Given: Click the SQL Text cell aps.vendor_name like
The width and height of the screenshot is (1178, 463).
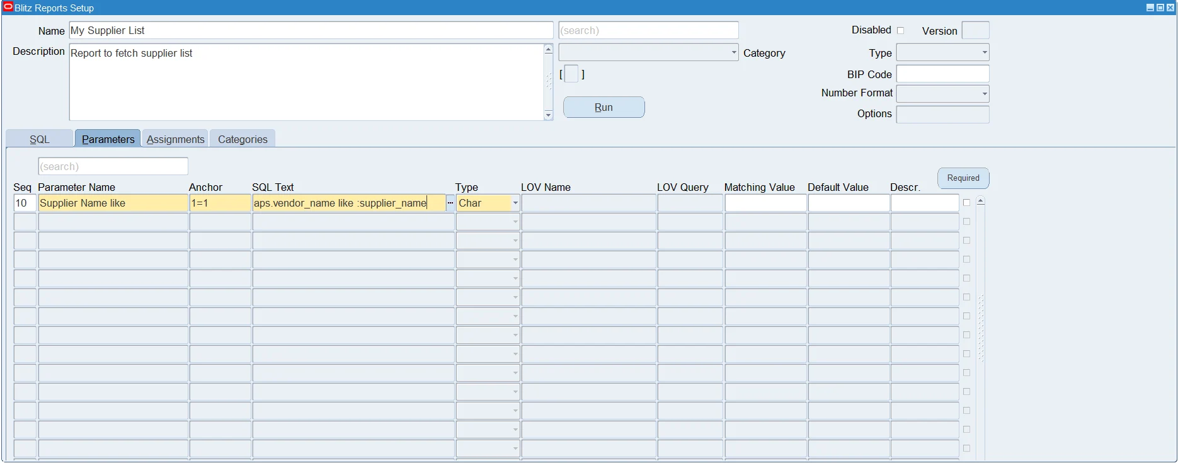Looking at the screenshot, I should (349, 203).
